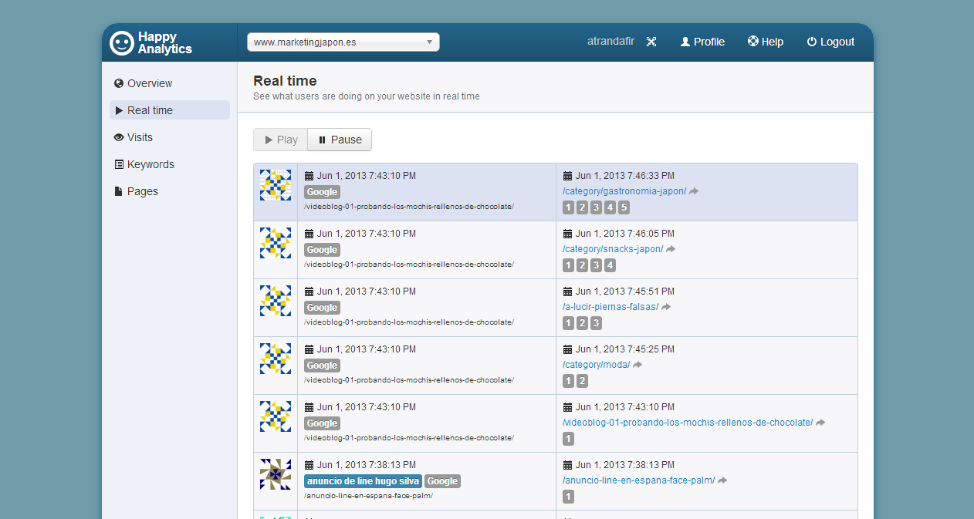Open the Profile page
The height and width of the screenshot is (519, 974).
pyautogui.click(x=702, y=42)
